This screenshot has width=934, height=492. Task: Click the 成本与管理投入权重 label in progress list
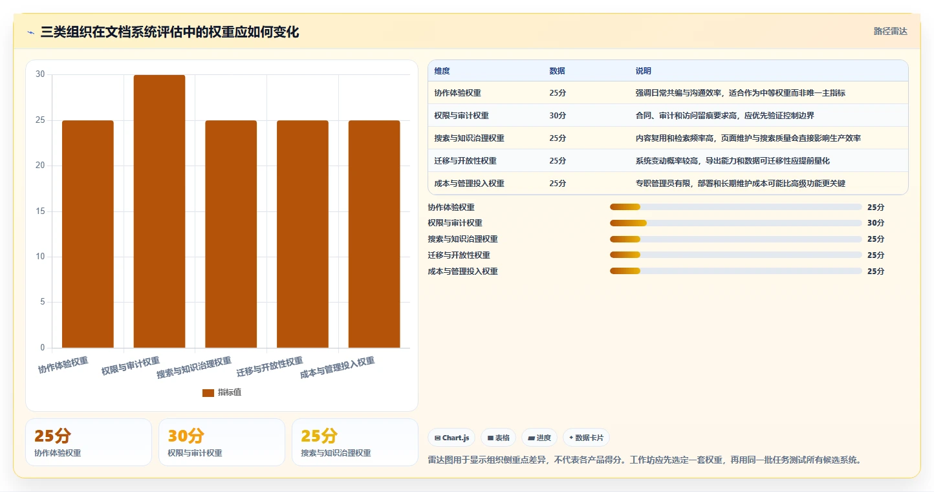[463, 272]
